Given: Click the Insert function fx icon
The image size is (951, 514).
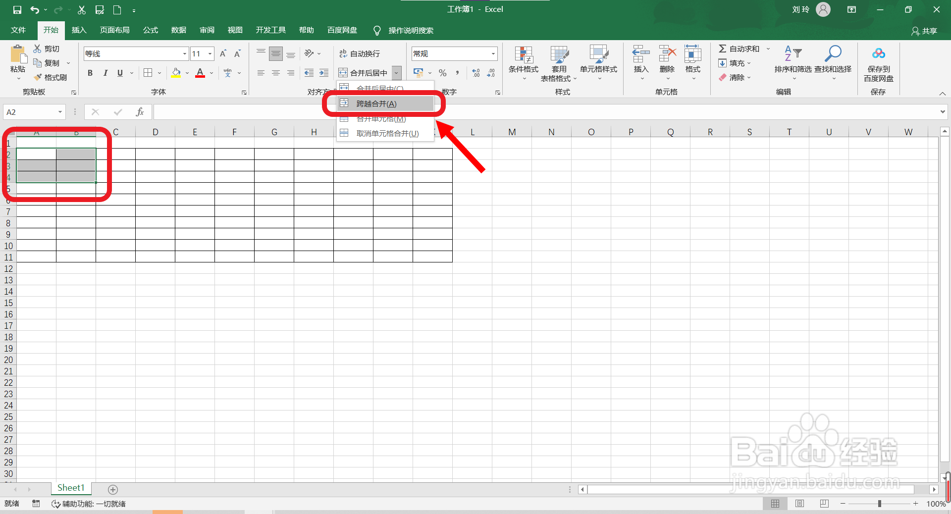Looking at the screenshot, I should click(140, 112).
